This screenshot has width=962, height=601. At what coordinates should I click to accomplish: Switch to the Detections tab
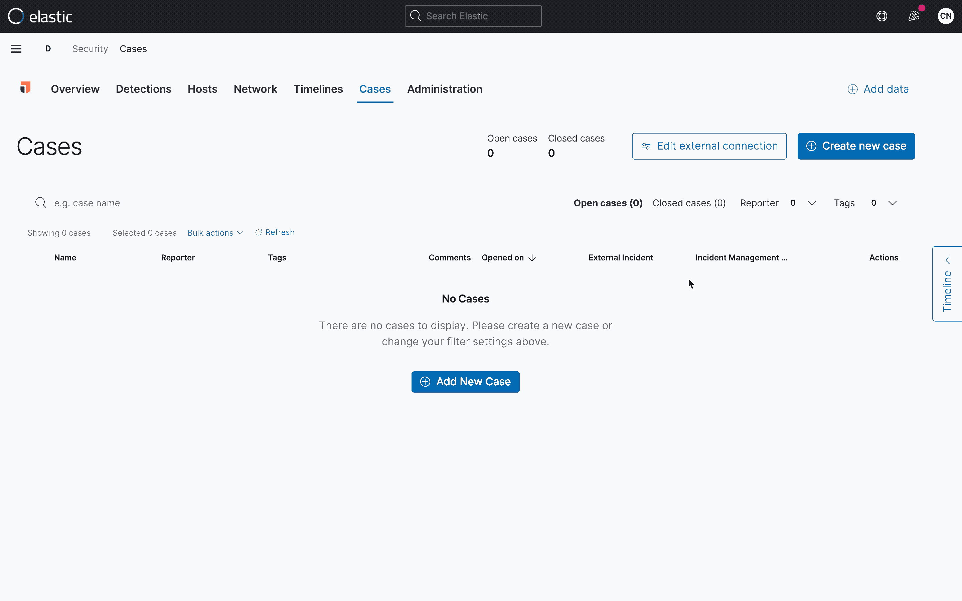click(144, 89)
